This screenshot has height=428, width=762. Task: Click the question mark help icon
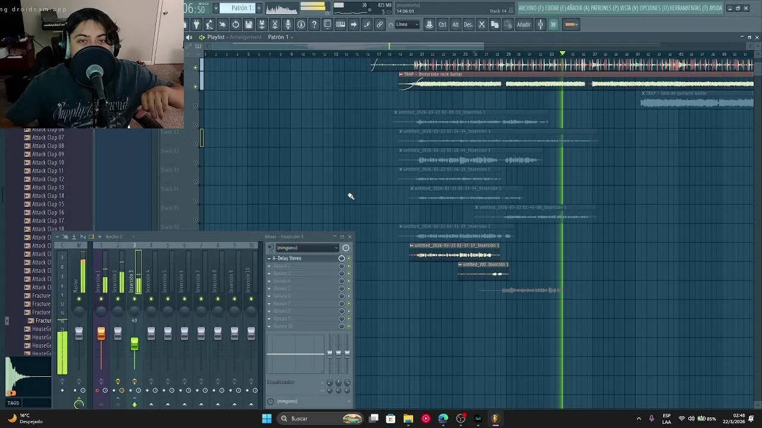tap(314, 24)
